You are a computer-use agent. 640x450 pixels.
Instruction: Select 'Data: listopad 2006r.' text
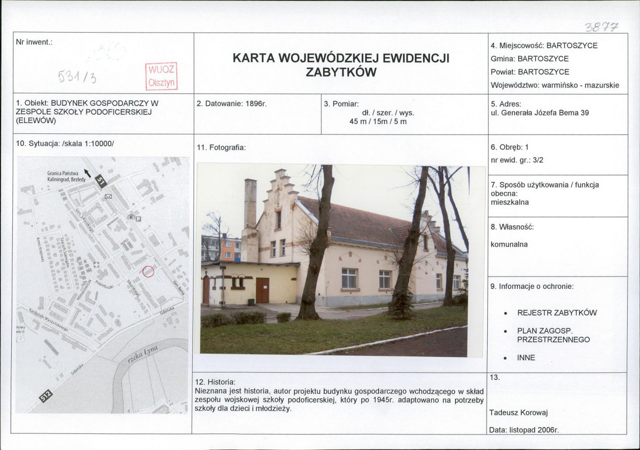click(524, 430)
